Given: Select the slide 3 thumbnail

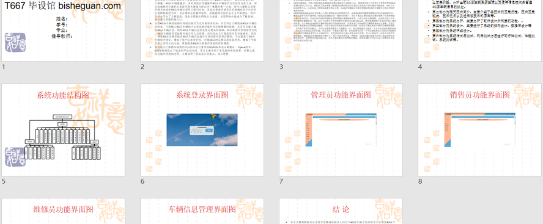Looking at the screenshot, I should click(x=341, y=31).
